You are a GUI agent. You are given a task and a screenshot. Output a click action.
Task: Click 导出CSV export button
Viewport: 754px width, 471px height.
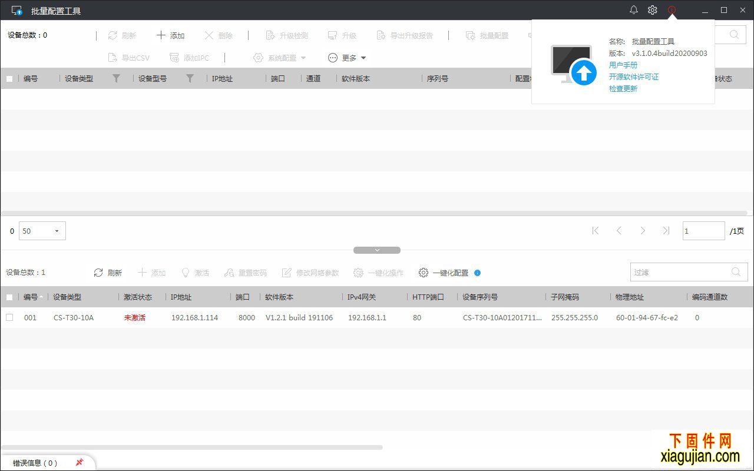pyautogui.click(x=128, y=58)
